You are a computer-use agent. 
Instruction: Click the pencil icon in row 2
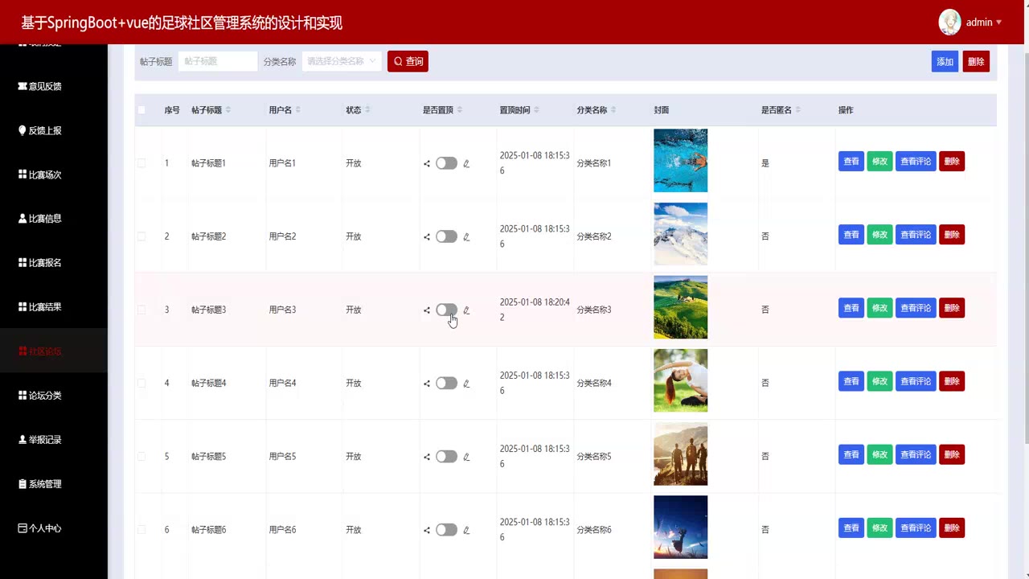466,237
